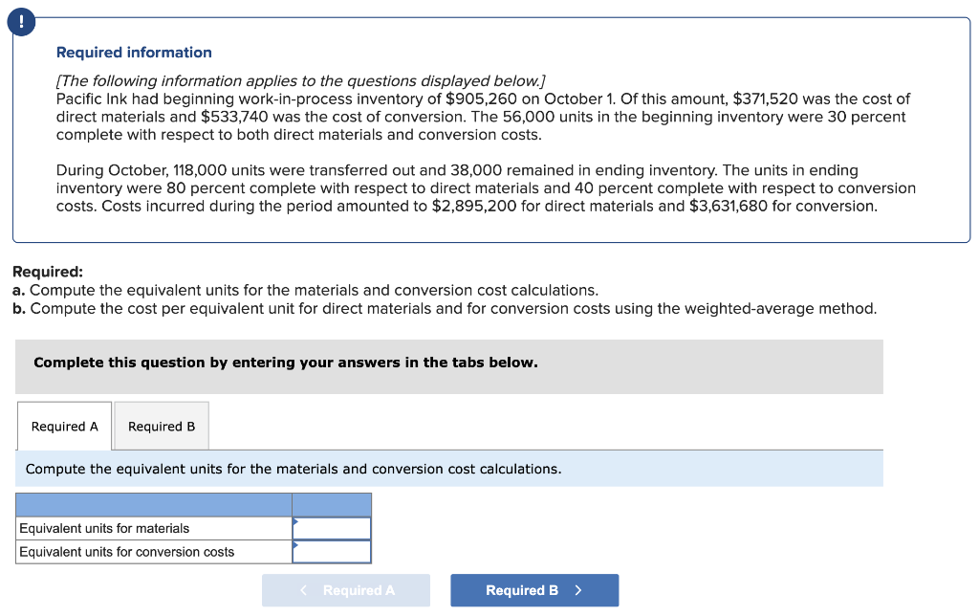Image resolution: width=979 pixels, height=616 pixels.
Task: Click the left chevron on the Required A button
Action: click(304, 590)
